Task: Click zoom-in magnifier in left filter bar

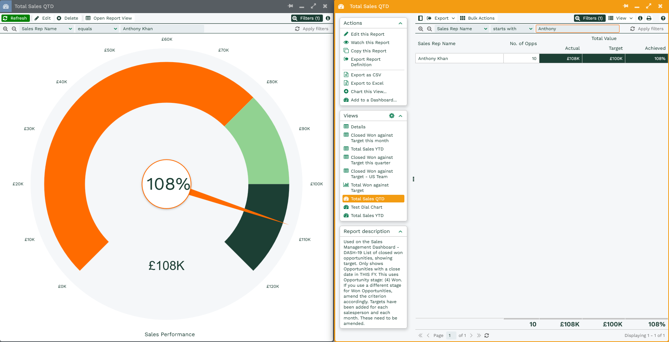Action: coord(5,29)
